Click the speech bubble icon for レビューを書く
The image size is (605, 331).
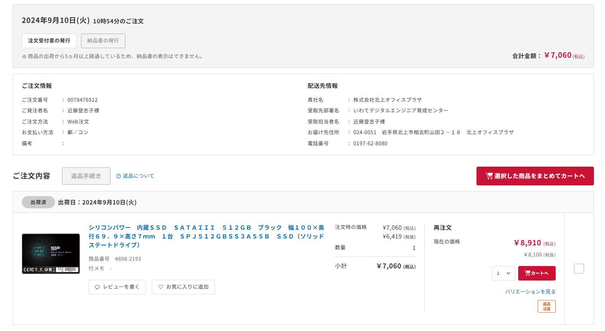tap(97, 287)
